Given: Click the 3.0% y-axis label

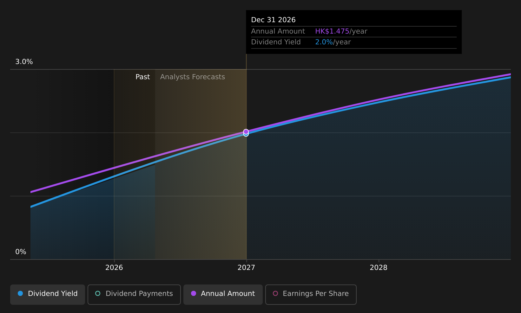Looking at the screenshot, I should tap(24, 62).
